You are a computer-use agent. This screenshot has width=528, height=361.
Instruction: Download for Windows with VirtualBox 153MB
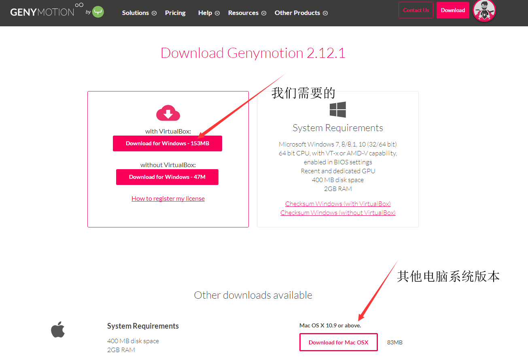pos(168,143)
